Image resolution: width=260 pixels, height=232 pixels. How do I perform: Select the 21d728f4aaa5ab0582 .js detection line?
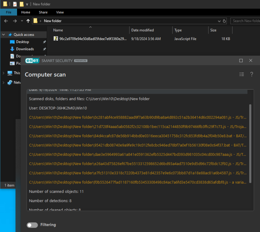(138, 127)
